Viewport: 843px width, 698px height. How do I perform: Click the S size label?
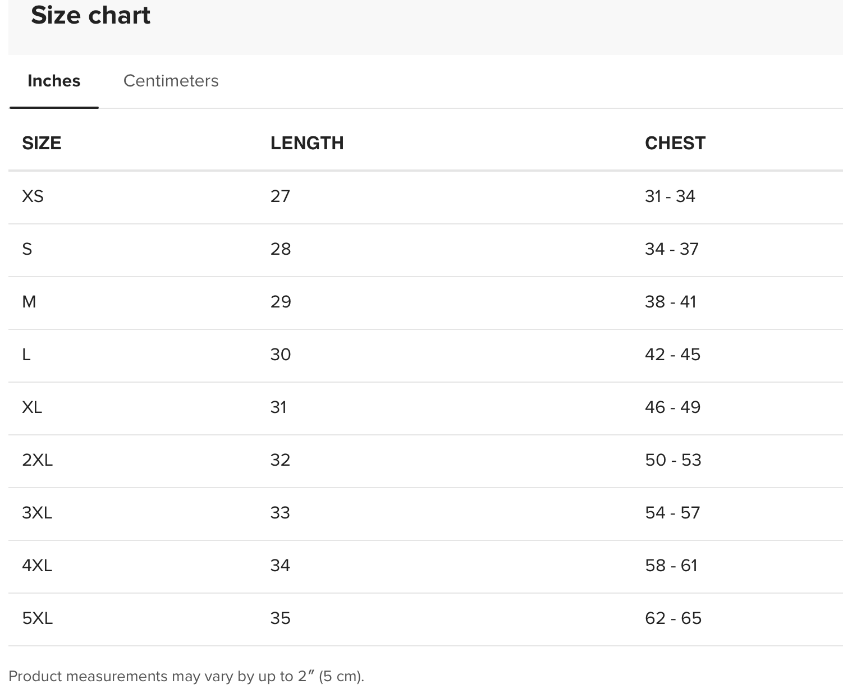(27, 249)
